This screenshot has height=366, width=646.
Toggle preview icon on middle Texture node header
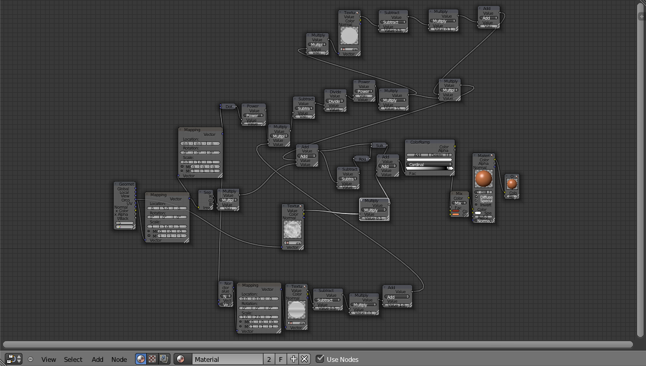[x=301, y=206]
